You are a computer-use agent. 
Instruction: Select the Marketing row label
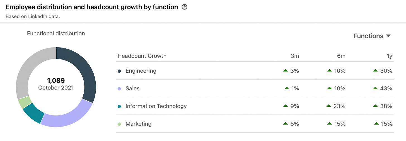(138, 124)
